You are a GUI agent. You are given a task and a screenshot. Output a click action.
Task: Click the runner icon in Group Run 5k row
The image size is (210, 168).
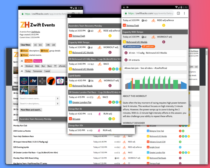[100, 114]
